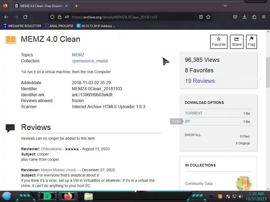Open the opensource_media collection link

click(x=90, y=61)
